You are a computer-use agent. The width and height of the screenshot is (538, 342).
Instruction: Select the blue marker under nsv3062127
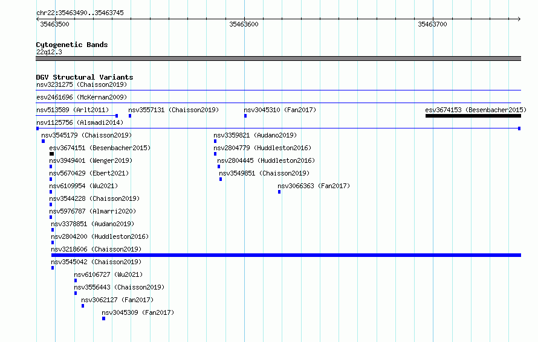point(83,306)
